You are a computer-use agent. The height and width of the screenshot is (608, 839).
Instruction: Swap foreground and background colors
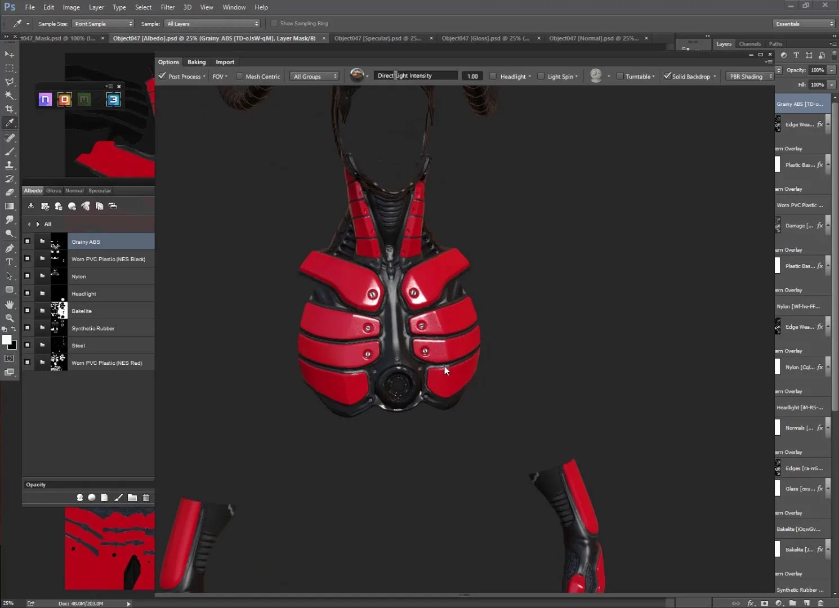point(14,329)
